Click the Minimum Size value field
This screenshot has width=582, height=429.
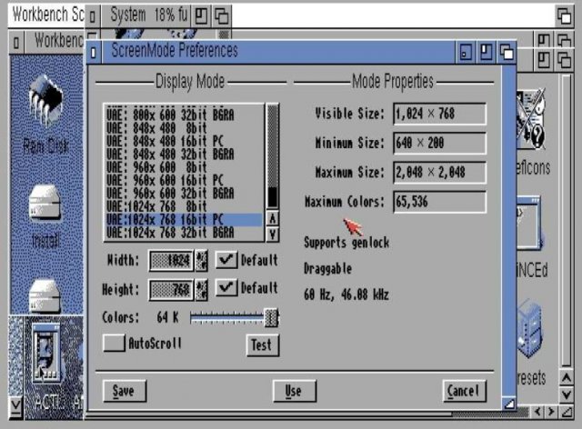439,143
